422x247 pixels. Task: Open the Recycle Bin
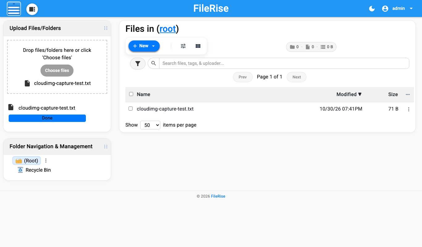point(38,170)
